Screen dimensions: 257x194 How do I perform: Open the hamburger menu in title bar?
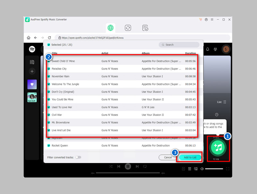[x=212, y=19]
